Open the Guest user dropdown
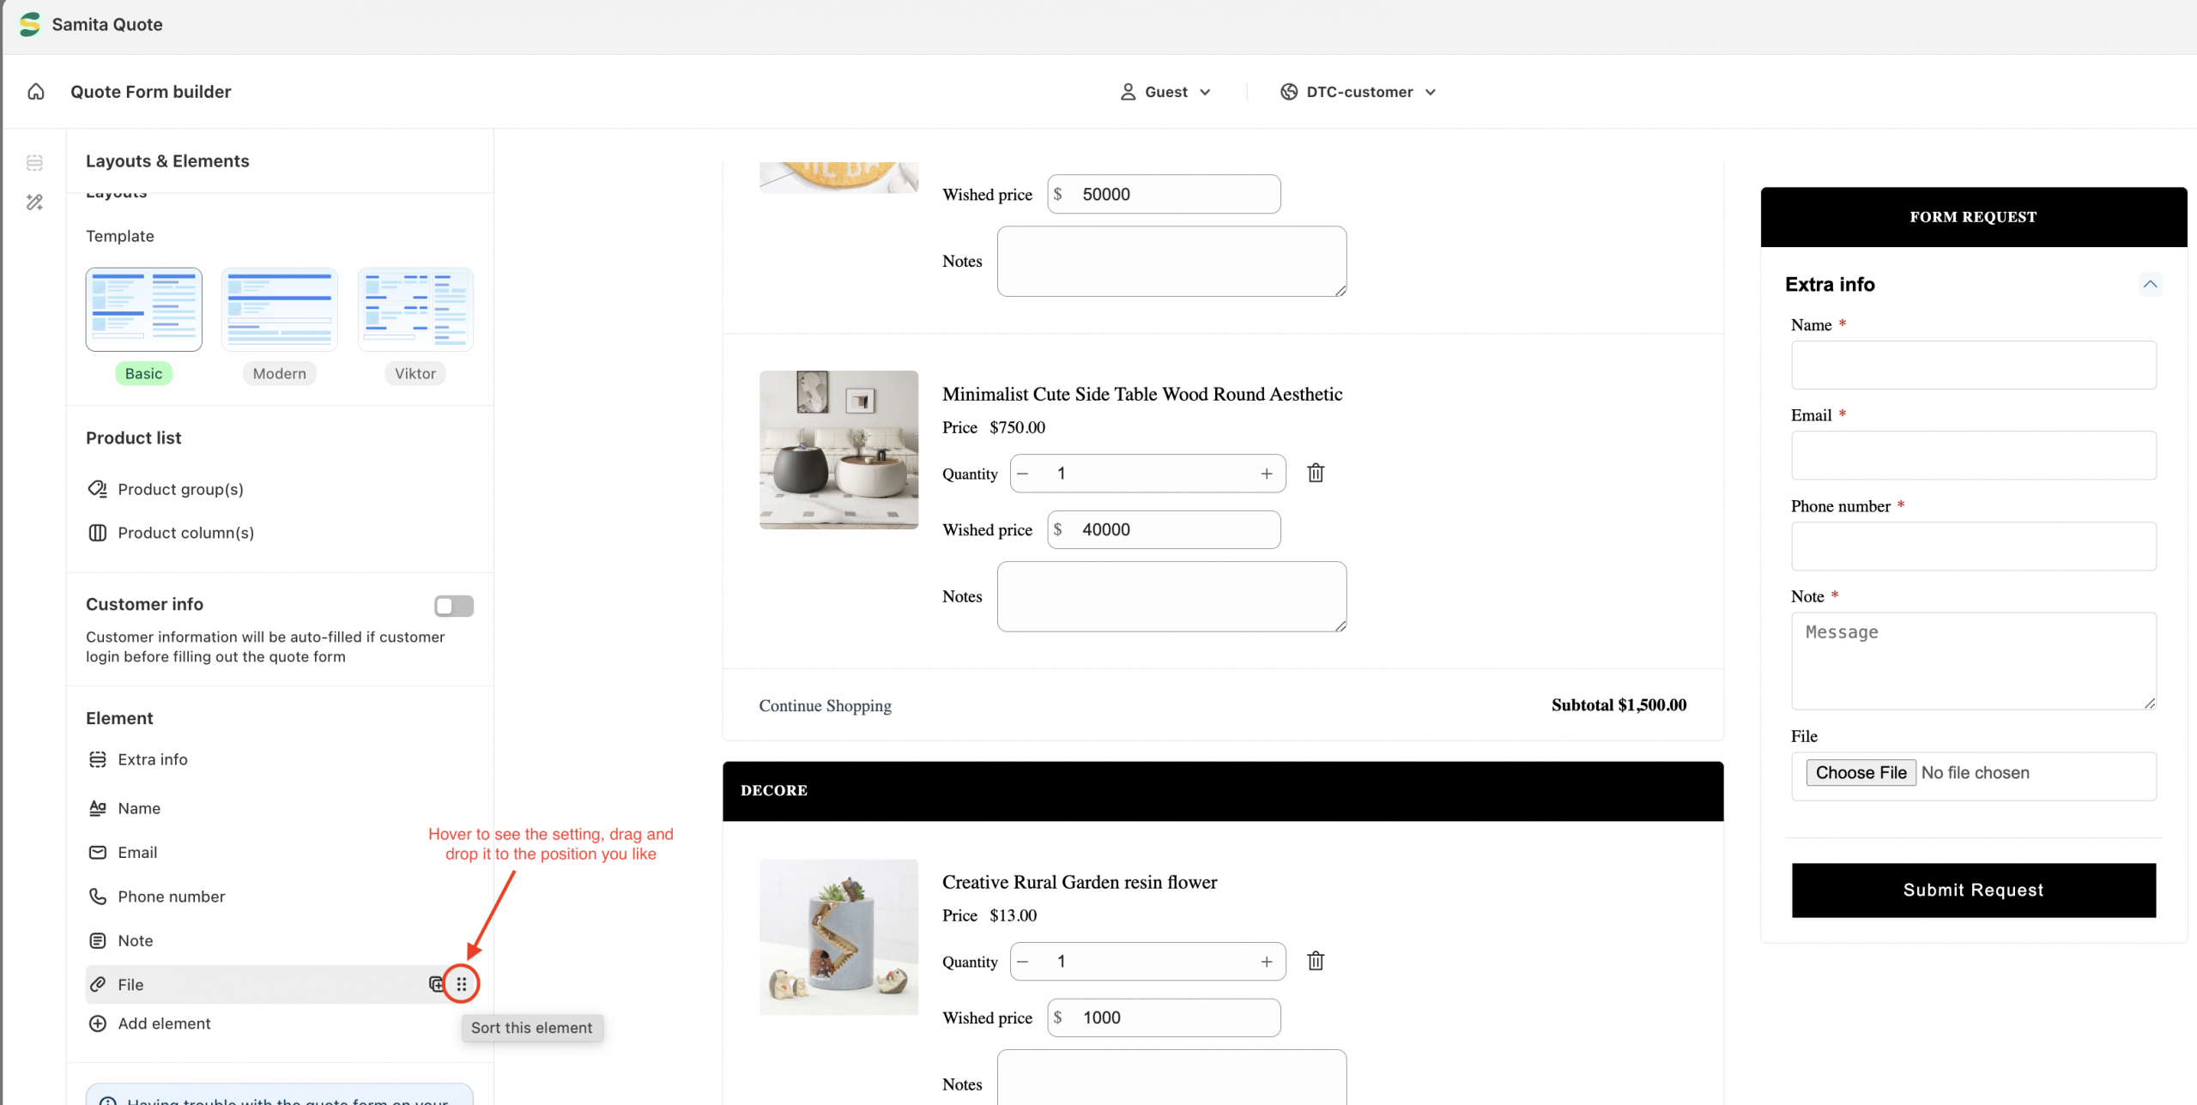 pyautogui.click(x=1165, y=92)
